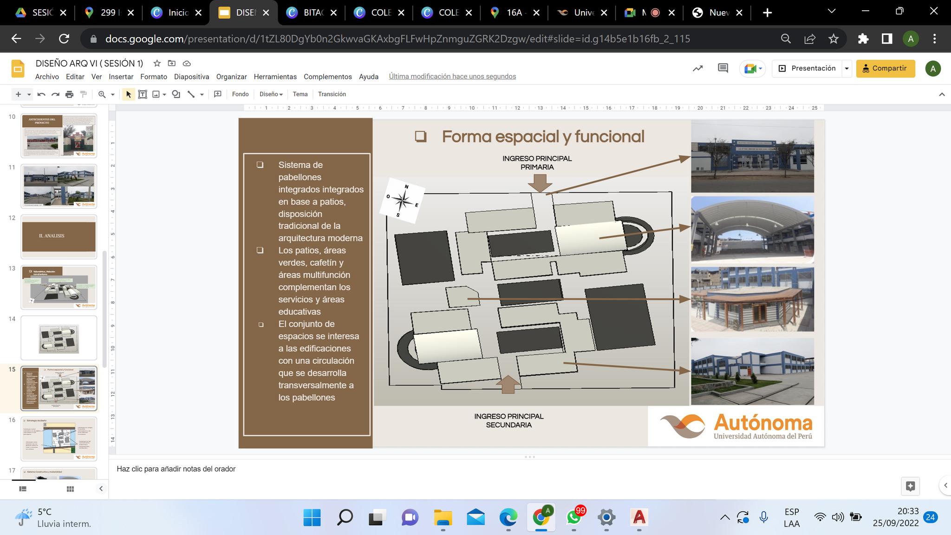Select the shape tool icon
The width and height of the screenshot is (951, 535).
tap(176, 94)
